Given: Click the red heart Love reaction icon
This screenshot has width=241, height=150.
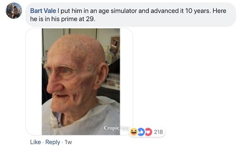Looking at the screenshot, I should tap(148, 132).
